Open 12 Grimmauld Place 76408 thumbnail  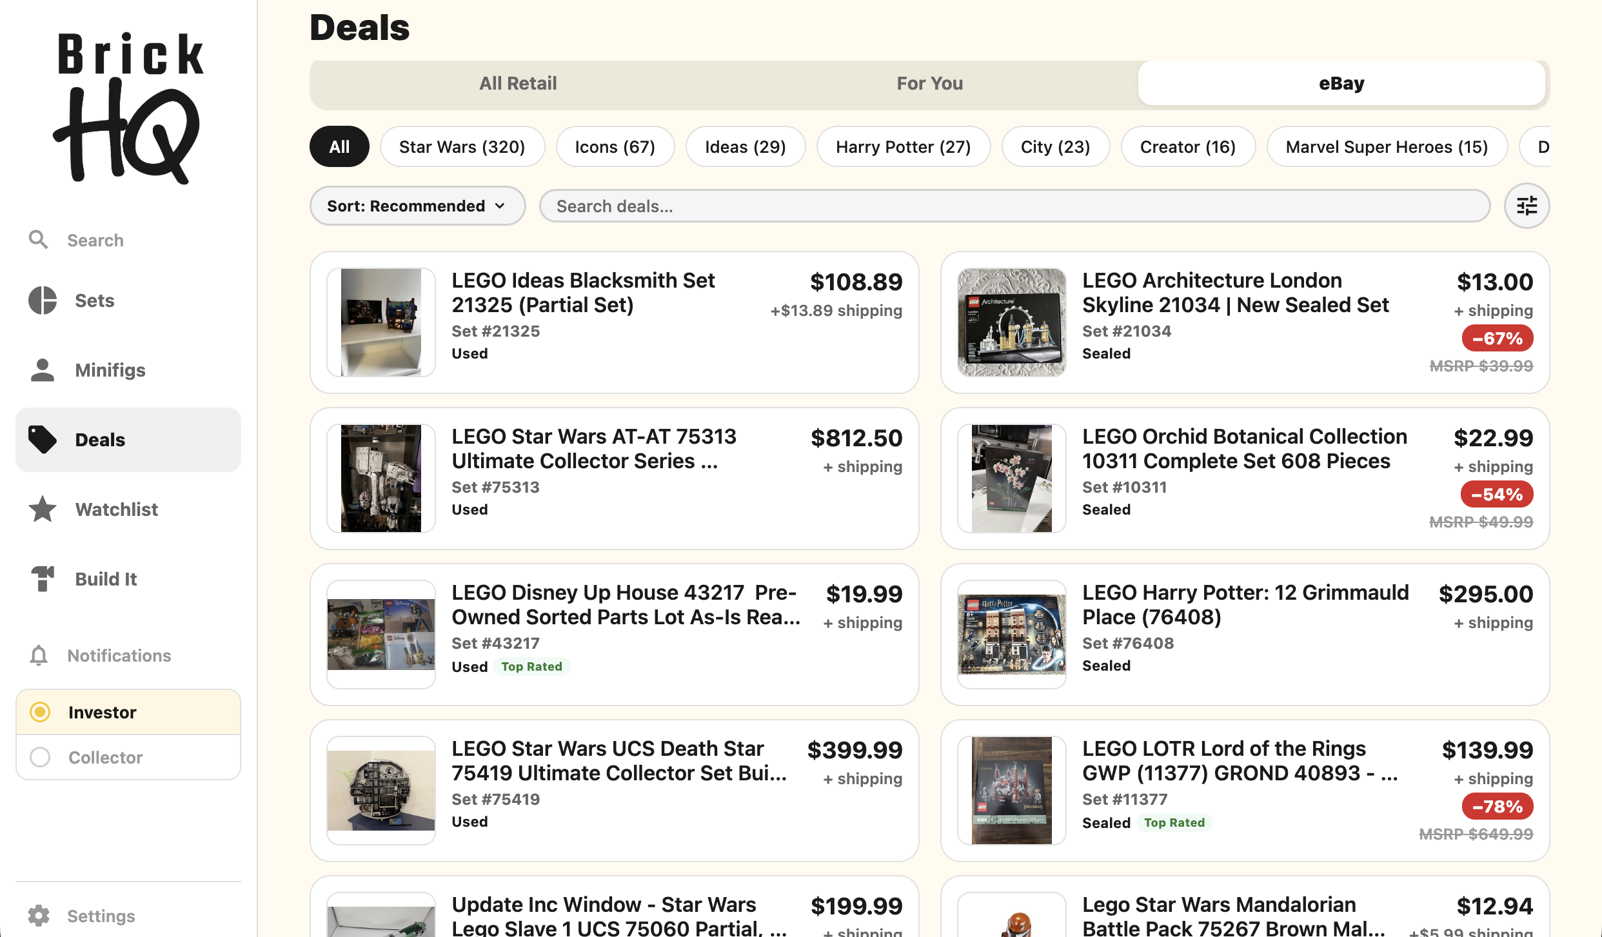pos(1012,635)
